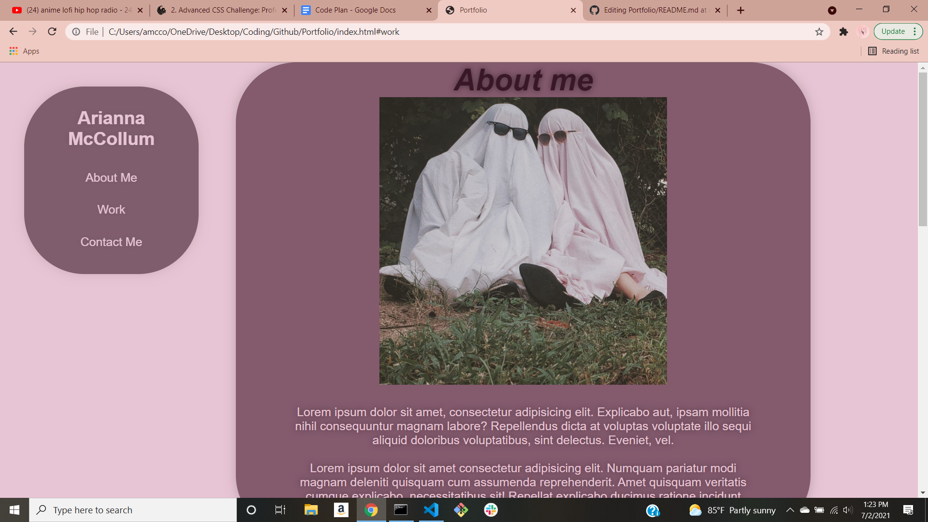
Task: Click the browser reload icon
Action: point(52,32)
